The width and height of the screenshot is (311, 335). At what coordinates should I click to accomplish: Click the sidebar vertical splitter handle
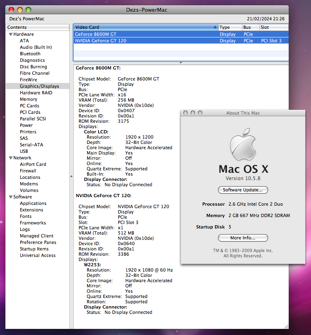[x=71, y=176]
